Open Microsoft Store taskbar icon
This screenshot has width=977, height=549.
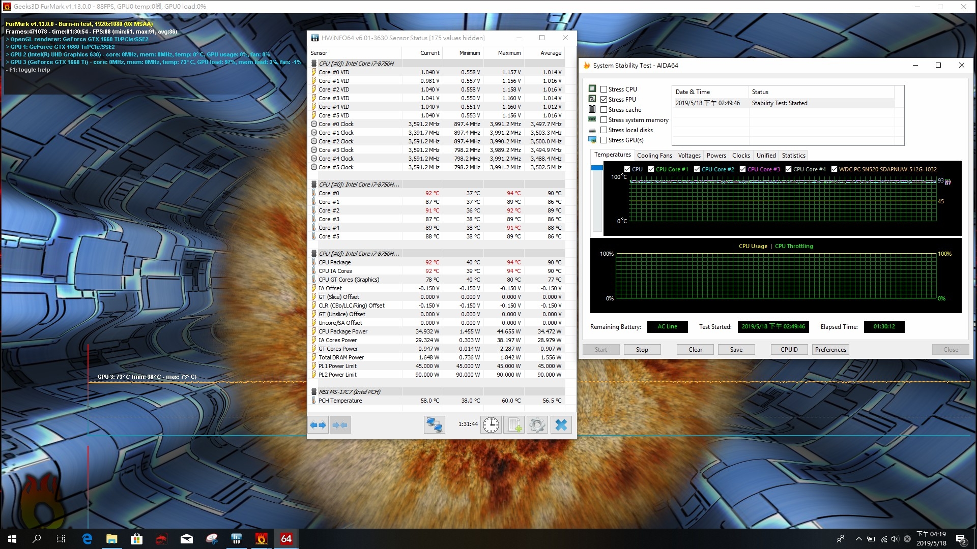(x=137, y=539)
